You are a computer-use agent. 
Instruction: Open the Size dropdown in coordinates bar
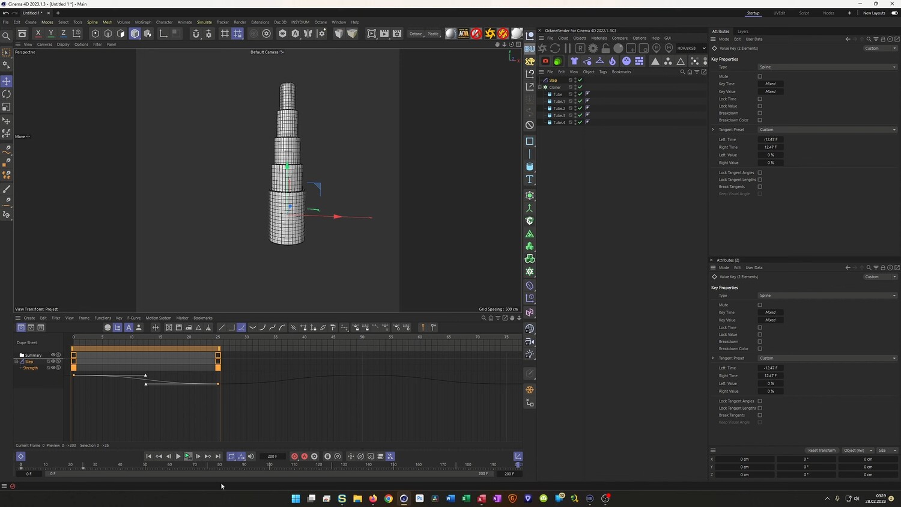point(887,451)
